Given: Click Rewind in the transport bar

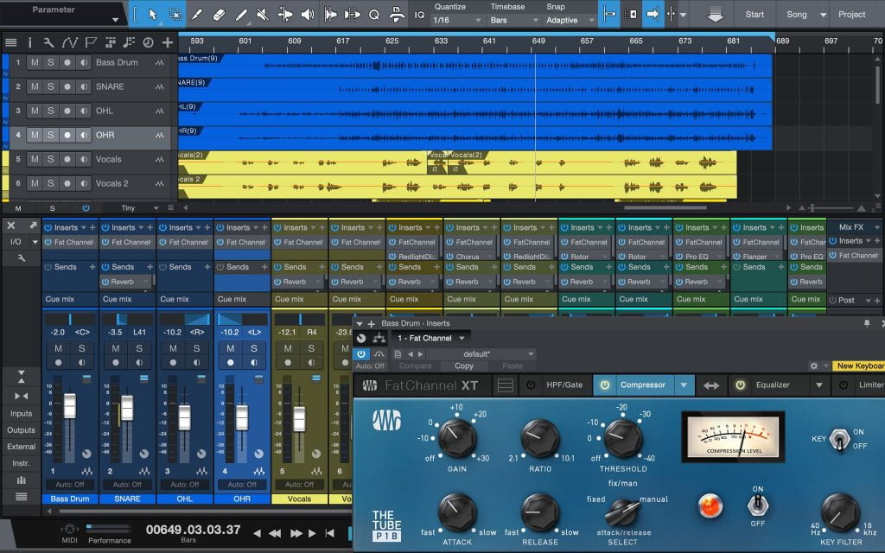Looking at the screenshot, I should coord(275,533).
